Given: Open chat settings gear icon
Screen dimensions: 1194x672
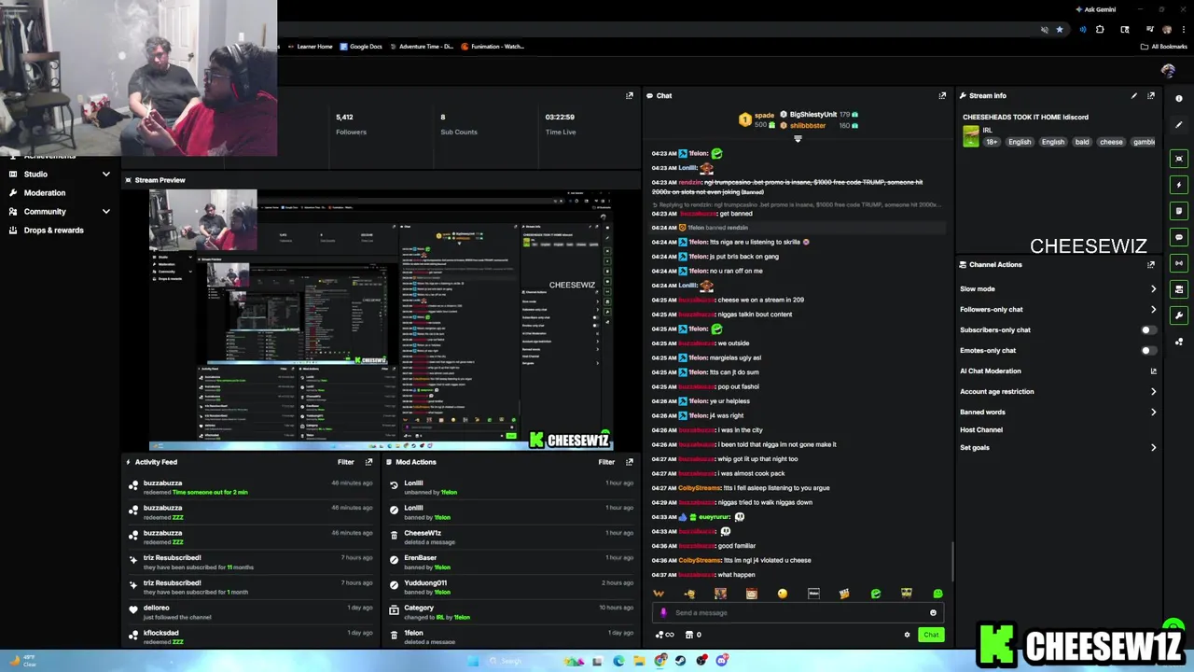Looking at the screenshot, I should coord(907,635).
